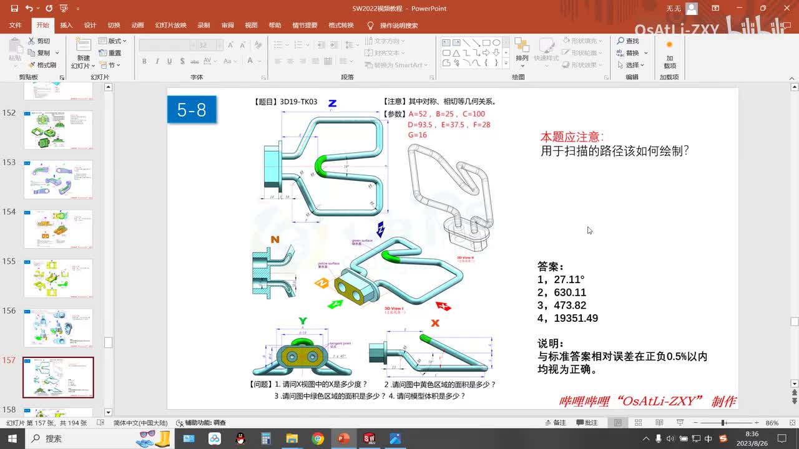This screenshot has width=799, height=449.
Task: Save the presentation with the Save icon
Action: [14, 9]
